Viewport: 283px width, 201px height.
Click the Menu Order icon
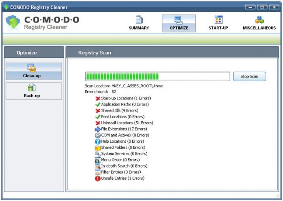[x=98, y=160]
